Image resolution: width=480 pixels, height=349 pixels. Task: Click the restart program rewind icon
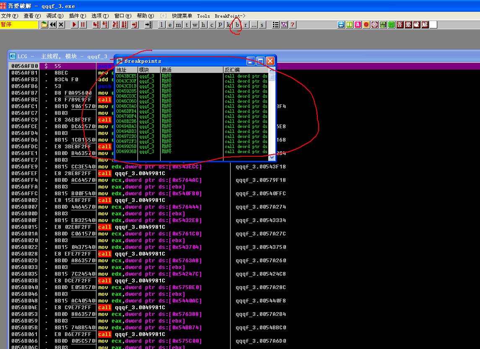pos(53,25)
